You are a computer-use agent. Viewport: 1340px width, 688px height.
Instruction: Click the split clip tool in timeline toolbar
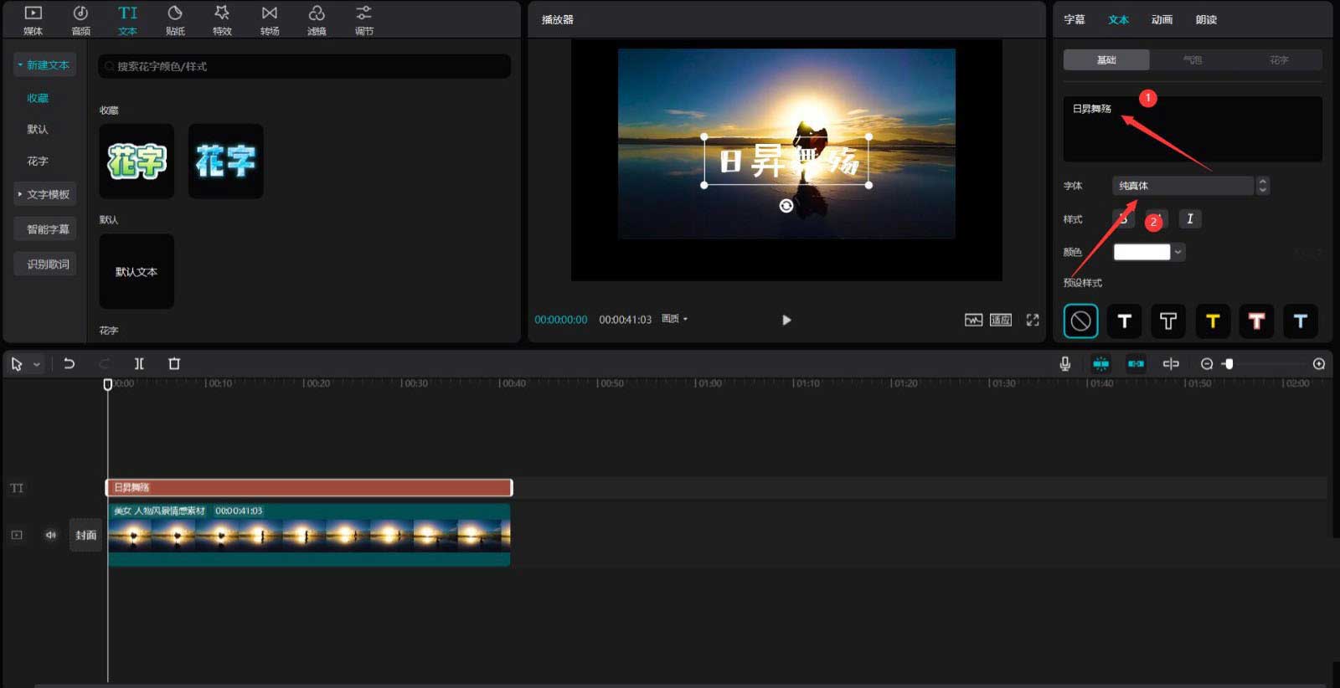139,363
